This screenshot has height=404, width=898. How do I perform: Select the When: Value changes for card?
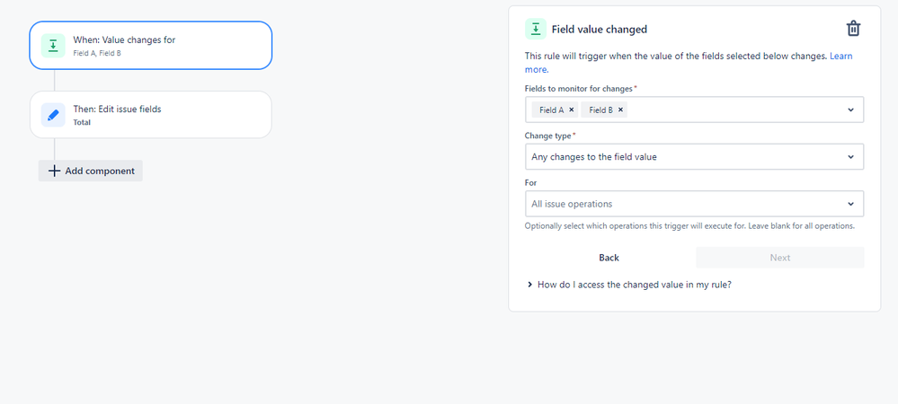151,45
